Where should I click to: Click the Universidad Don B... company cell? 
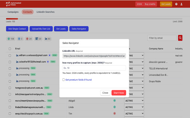(x=159, y=75)
